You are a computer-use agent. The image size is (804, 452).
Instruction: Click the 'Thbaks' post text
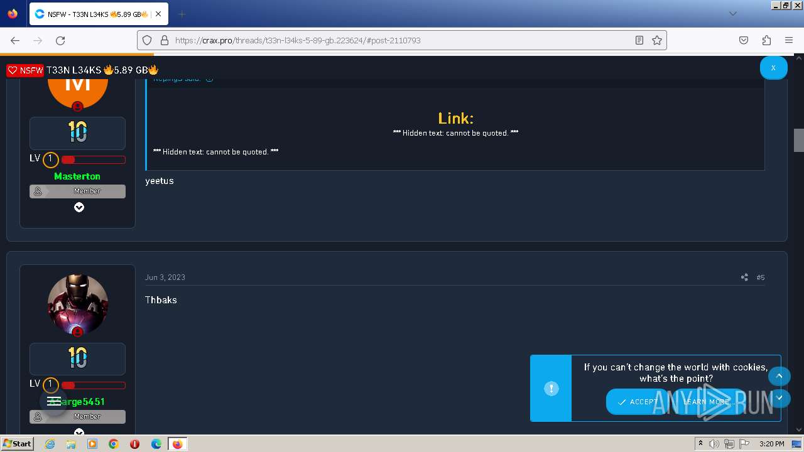(161, 300)
